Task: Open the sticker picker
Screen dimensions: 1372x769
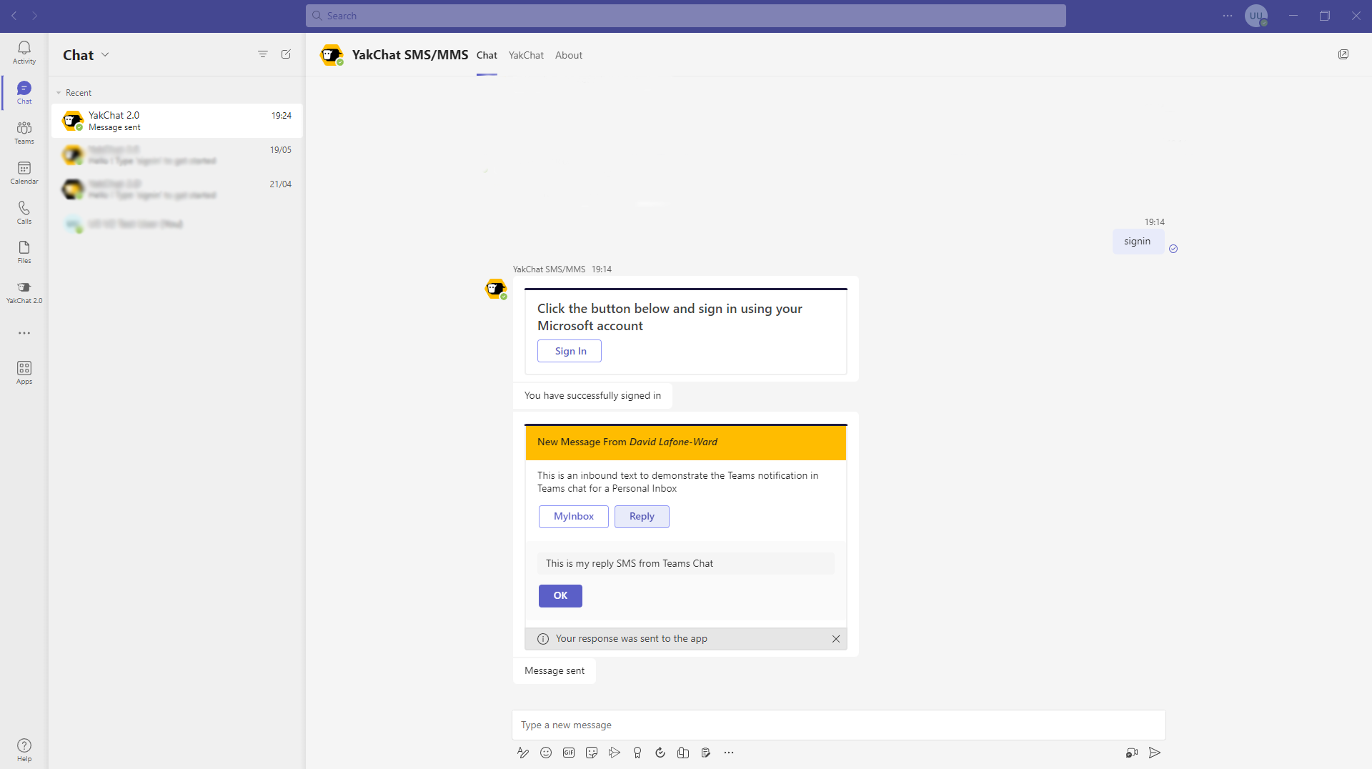Action: 592,753
